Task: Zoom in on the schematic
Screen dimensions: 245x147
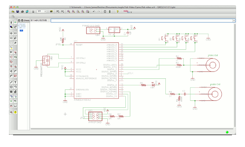Action: coord(73,11)
